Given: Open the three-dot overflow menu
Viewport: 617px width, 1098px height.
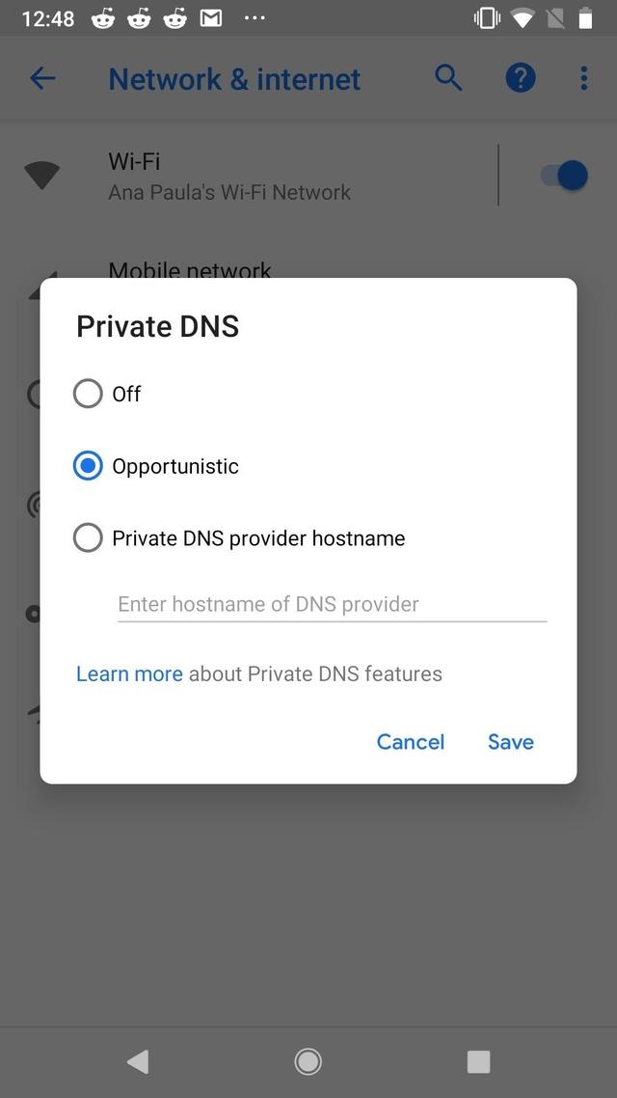Looking at the screenshot, I should (x=583, y=78).
